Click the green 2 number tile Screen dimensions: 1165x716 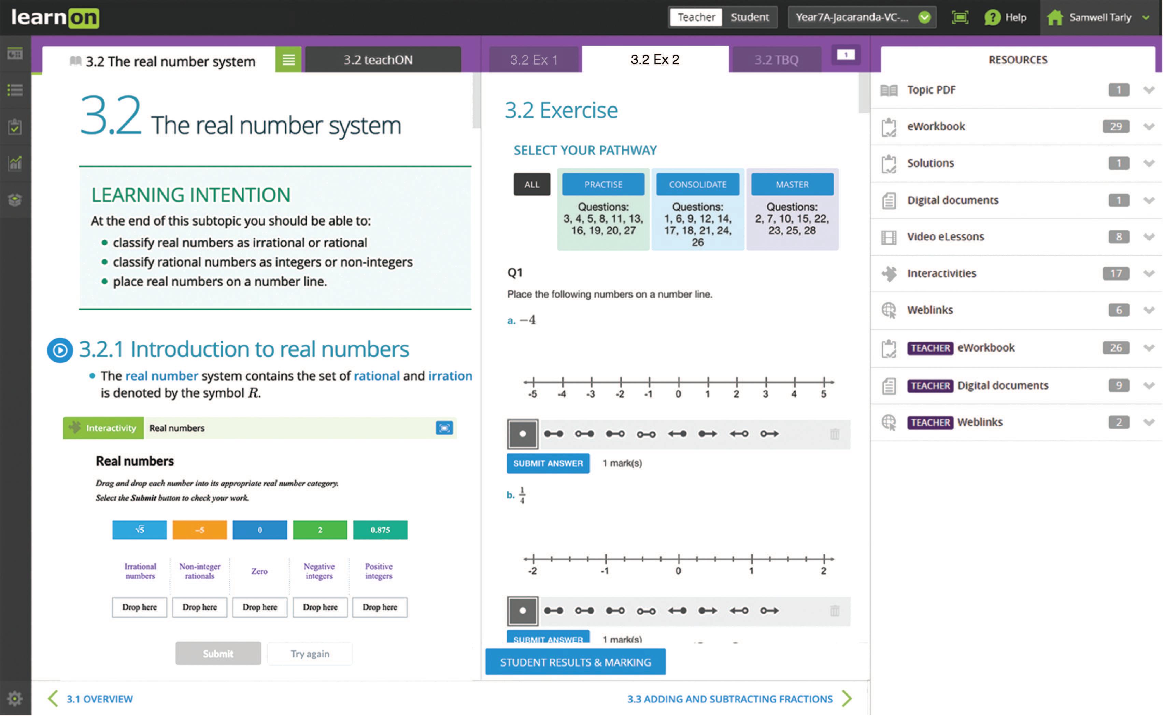tap(320, 530)
